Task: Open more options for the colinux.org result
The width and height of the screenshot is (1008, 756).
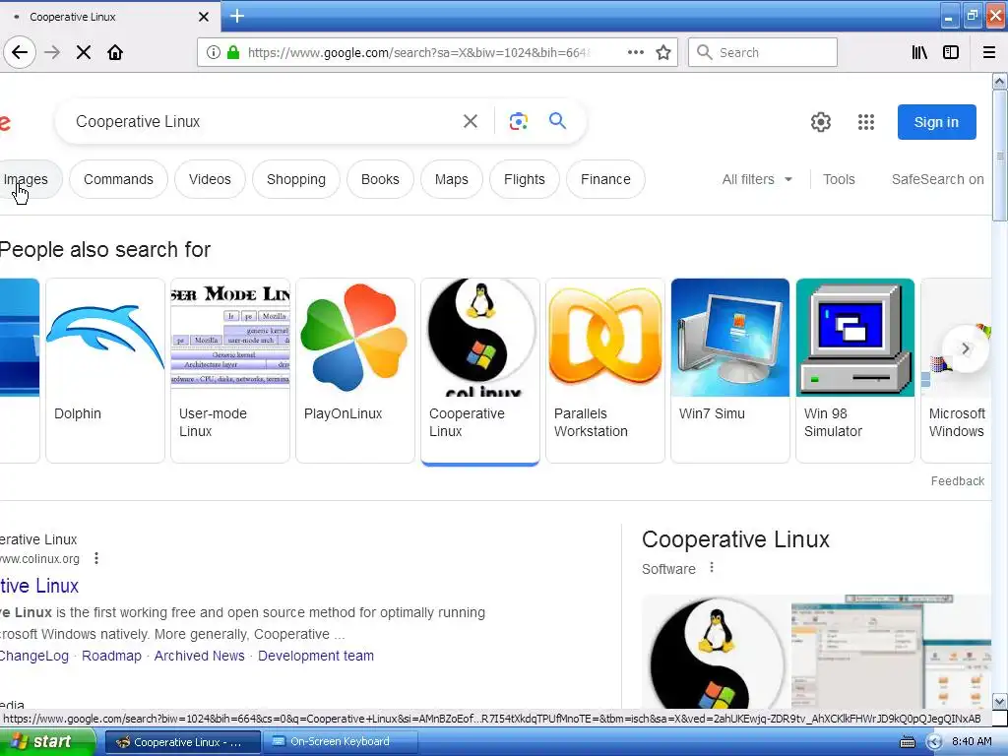Action: (x=96, y=558)
